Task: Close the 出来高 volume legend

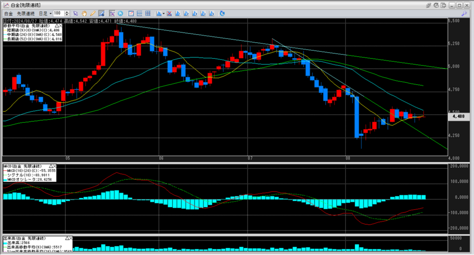Action: (71, 238)
